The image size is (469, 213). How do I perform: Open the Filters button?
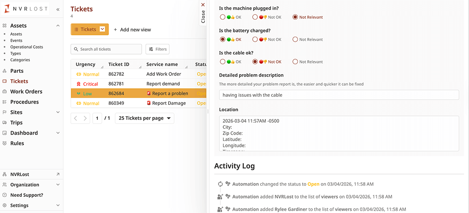tap(157, 49)
